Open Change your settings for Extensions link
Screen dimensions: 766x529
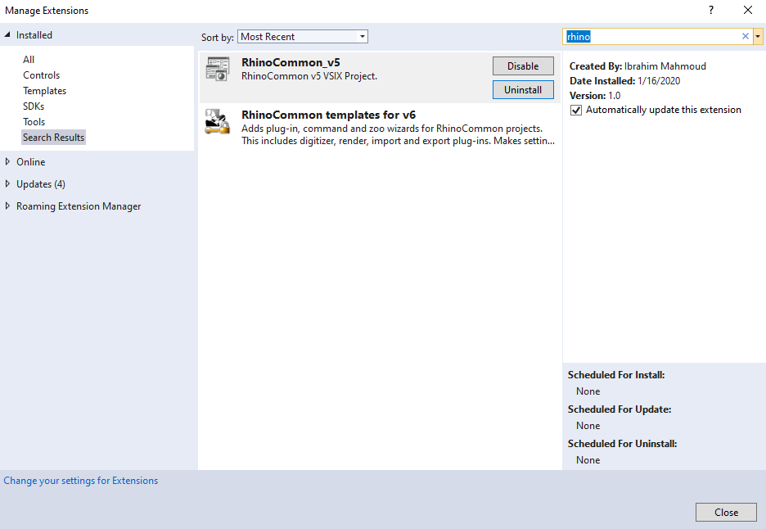click(80, 481)
